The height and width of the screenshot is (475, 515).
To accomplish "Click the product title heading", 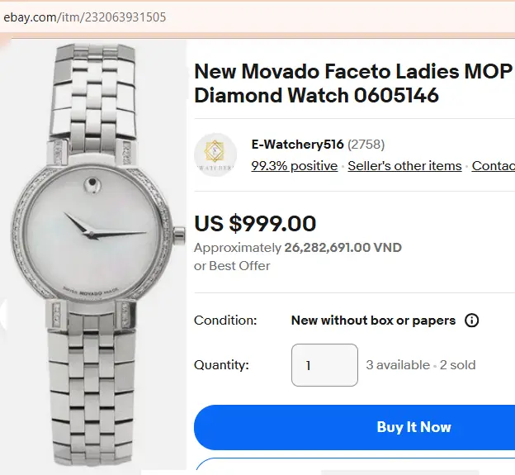I will pos(353,83).
